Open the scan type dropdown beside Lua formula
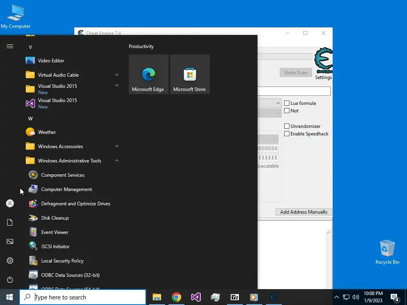407x305 pixels. 269,103
